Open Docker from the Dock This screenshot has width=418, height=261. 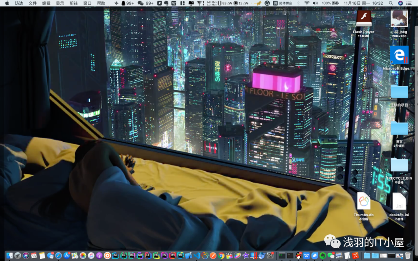[x=262, y=256]
